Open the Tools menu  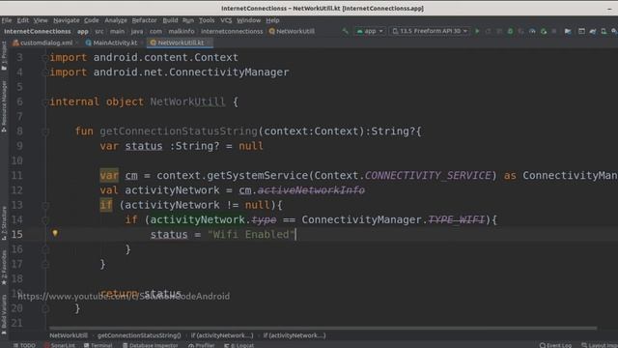point(207,20)
